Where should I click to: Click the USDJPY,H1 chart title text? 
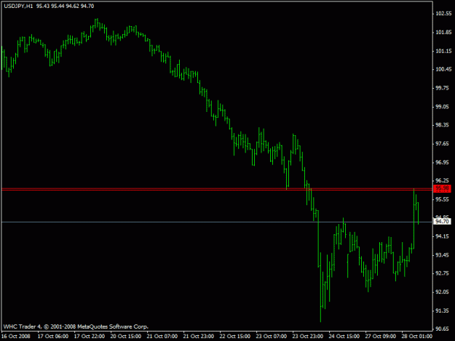(x=18, y=6)
